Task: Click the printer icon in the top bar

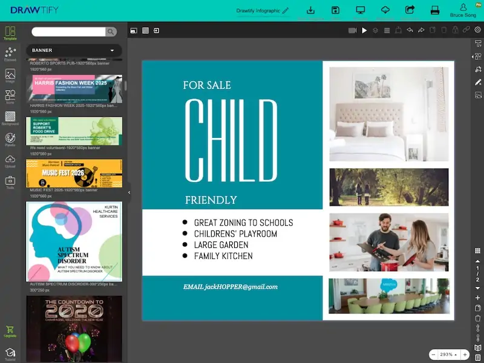Action: (434, 10)
